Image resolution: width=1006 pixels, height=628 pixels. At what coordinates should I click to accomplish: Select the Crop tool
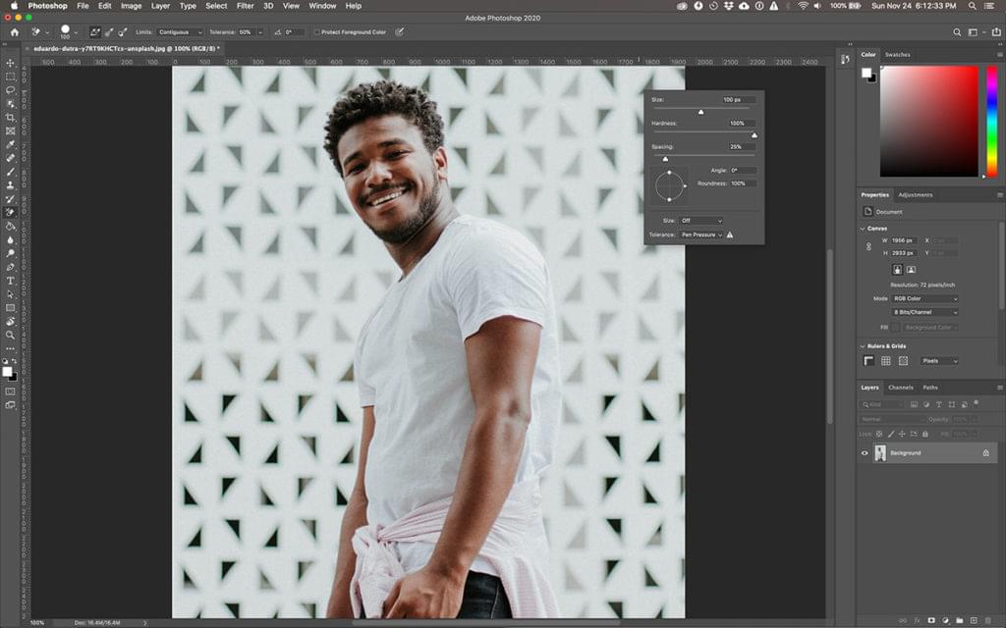(x=11, y=117)
